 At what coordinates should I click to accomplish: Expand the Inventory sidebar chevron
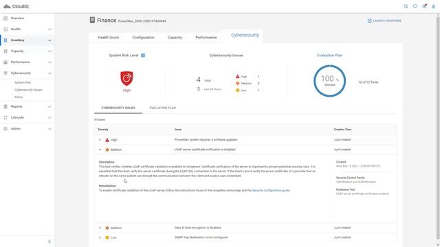click(49, 40)
